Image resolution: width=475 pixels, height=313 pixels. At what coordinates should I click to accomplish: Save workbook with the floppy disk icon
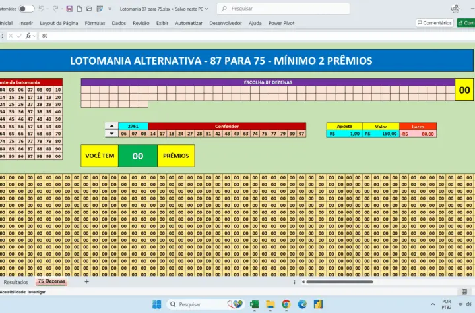(x=69, y=9)
